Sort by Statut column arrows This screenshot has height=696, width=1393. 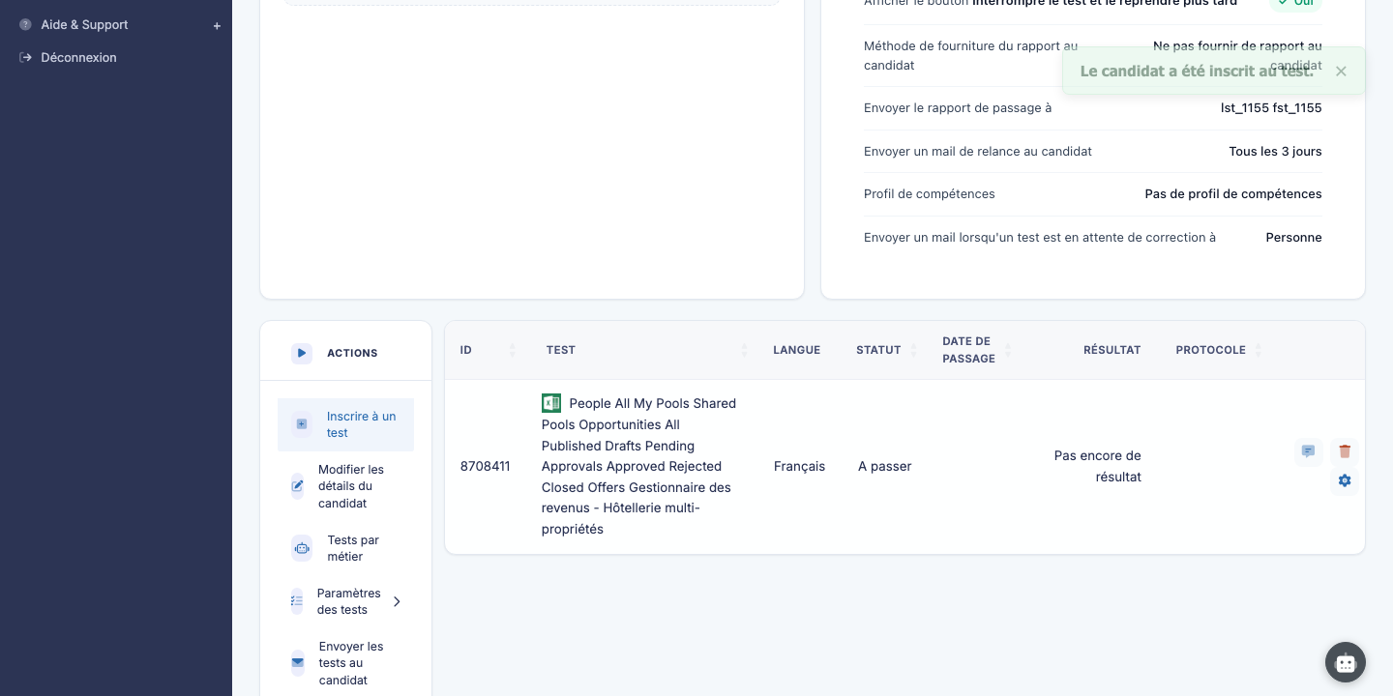[914, 350]
